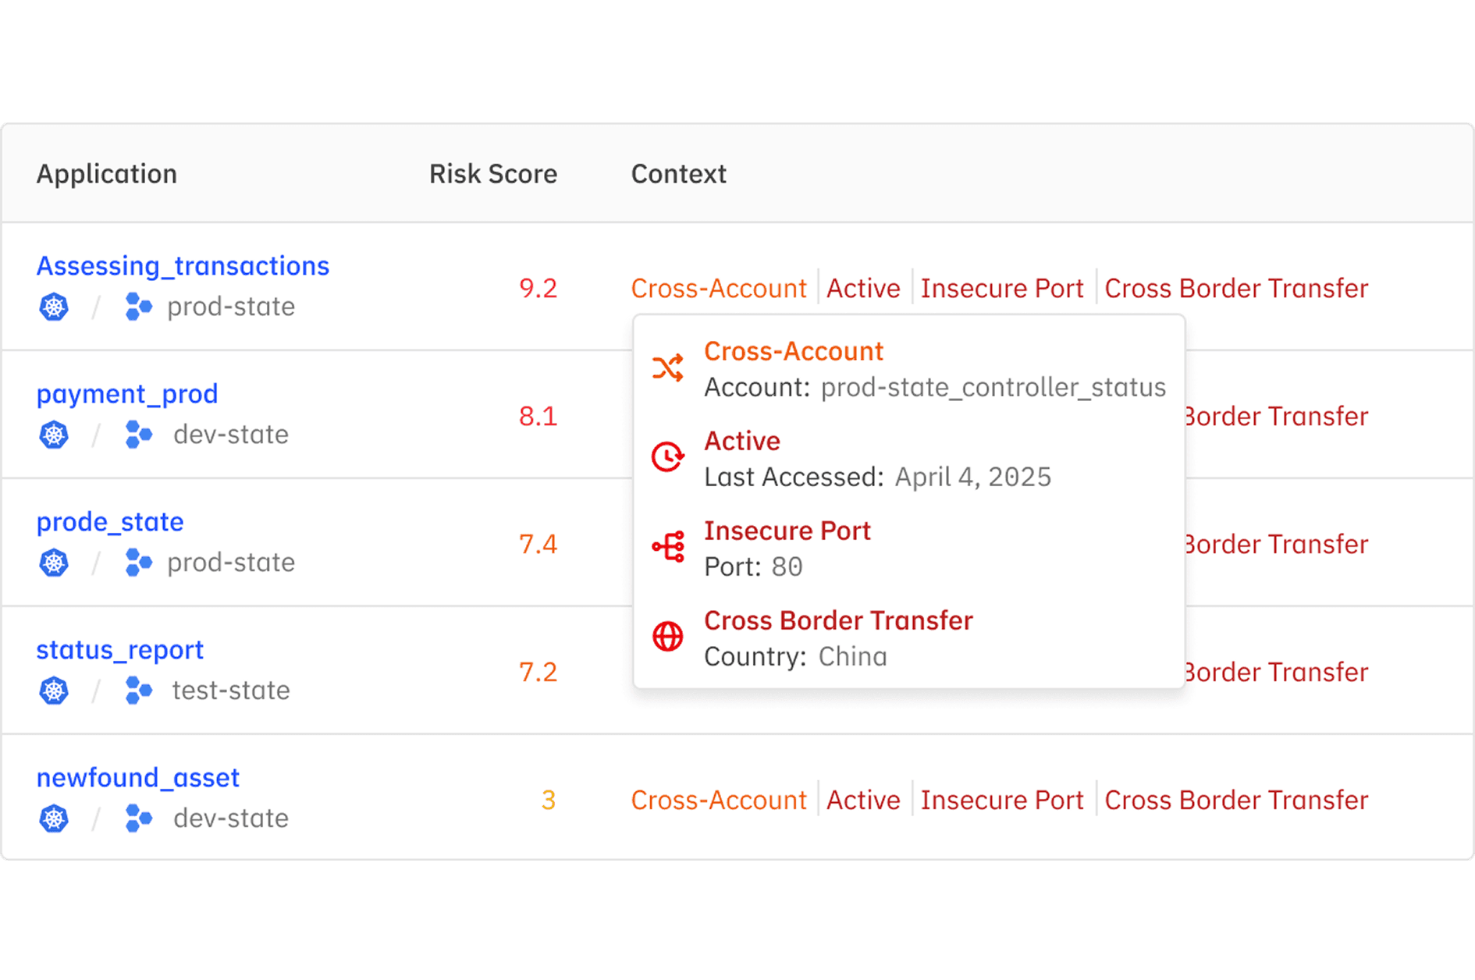
Task: Click the Cross Border Transfer globe icon
Action: (668, 637)
